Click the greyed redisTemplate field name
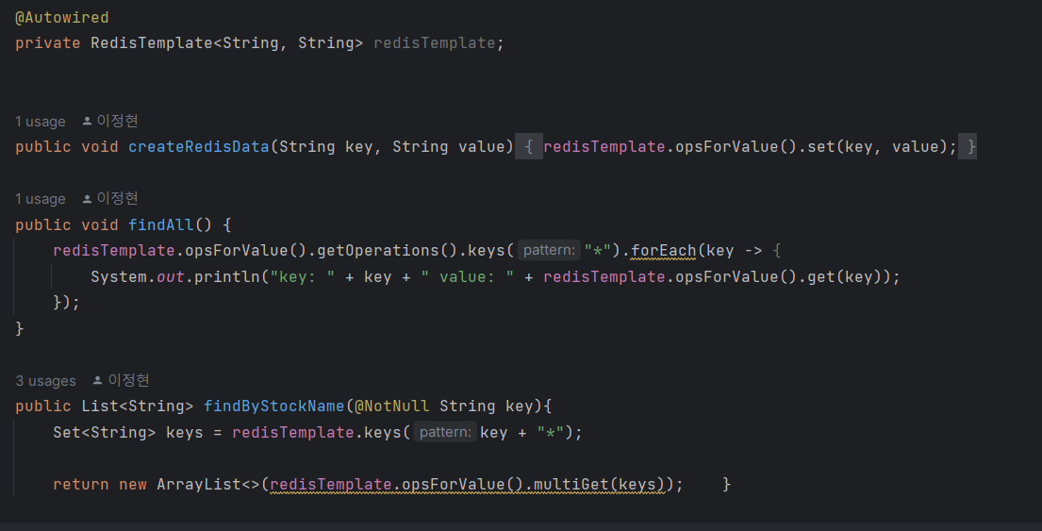This screenshot has height=531, width=1042. pos(435,43)
